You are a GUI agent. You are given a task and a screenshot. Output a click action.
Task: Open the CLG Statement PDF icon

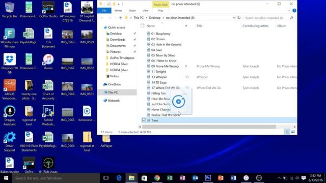tap(48, 38)
